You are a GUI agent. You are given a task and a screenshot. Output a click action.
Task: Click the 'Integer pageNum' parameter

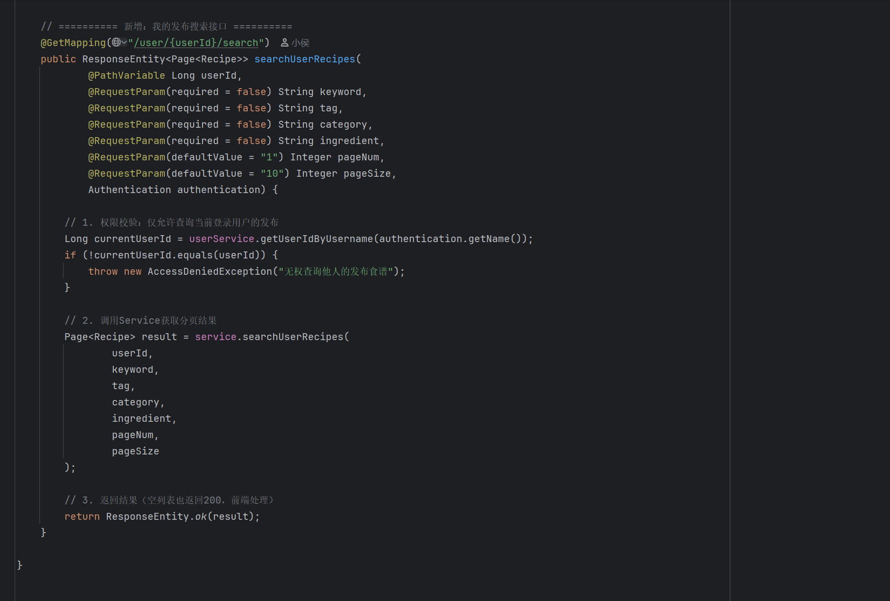335,157
